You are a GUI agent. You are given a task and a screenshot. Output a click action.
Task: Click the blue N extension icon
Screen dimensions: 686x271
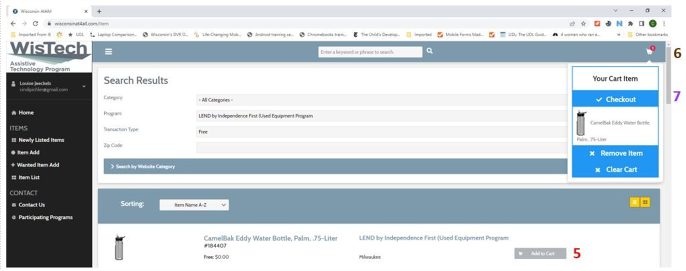[x=620, y=23]
